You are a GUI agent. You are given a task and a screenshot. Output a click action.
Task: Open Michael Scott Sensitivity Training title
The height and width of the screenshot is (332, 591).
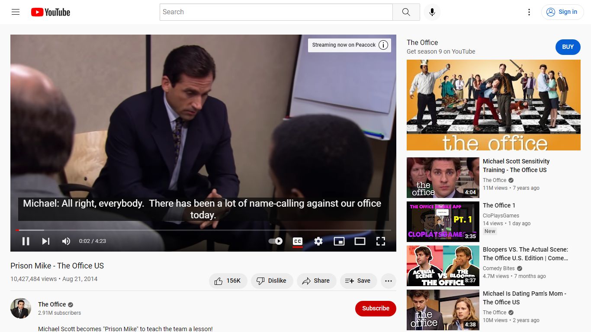click(x=516, y=166)
